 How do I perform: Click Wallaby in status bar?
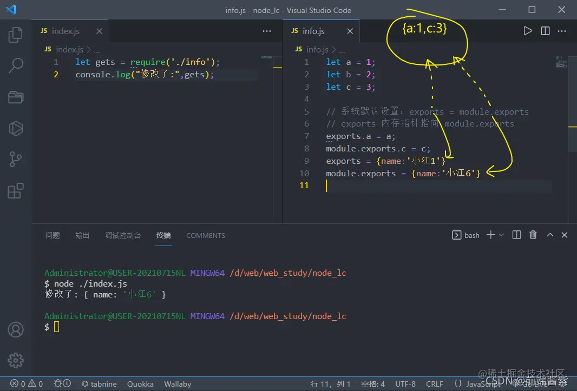tap(178, 383)
